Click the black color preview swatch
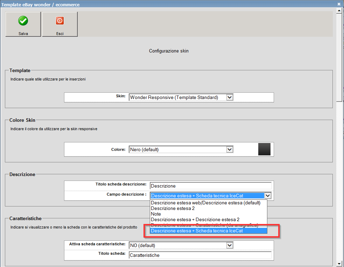This screenshot has height=267, width=344. point(264,149)
